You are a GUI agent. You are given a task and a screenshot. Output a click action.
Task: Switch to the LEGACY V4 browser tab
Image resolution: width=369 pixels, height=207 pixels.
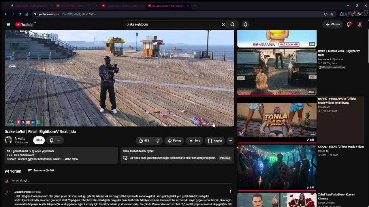[123, 6]
